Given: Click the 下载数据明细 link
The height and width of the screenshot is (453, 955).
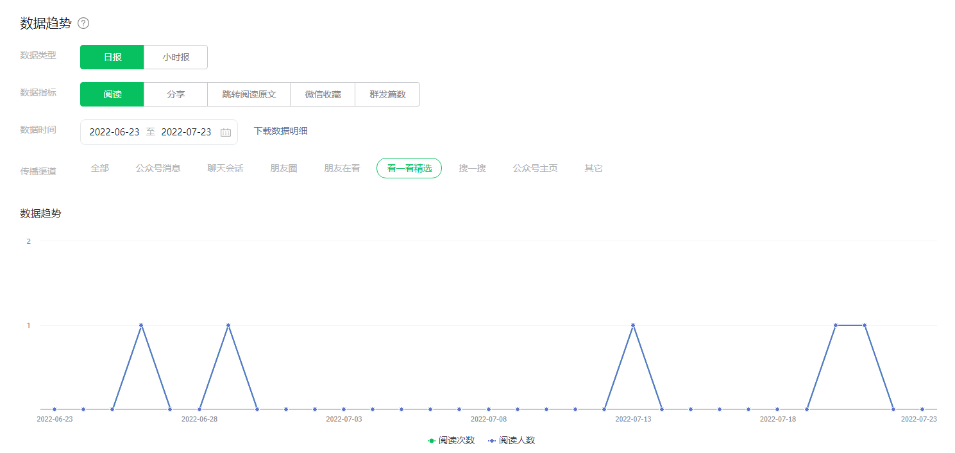Looking at the screenshot, I should pyautogui.click(x=281, y=131).
